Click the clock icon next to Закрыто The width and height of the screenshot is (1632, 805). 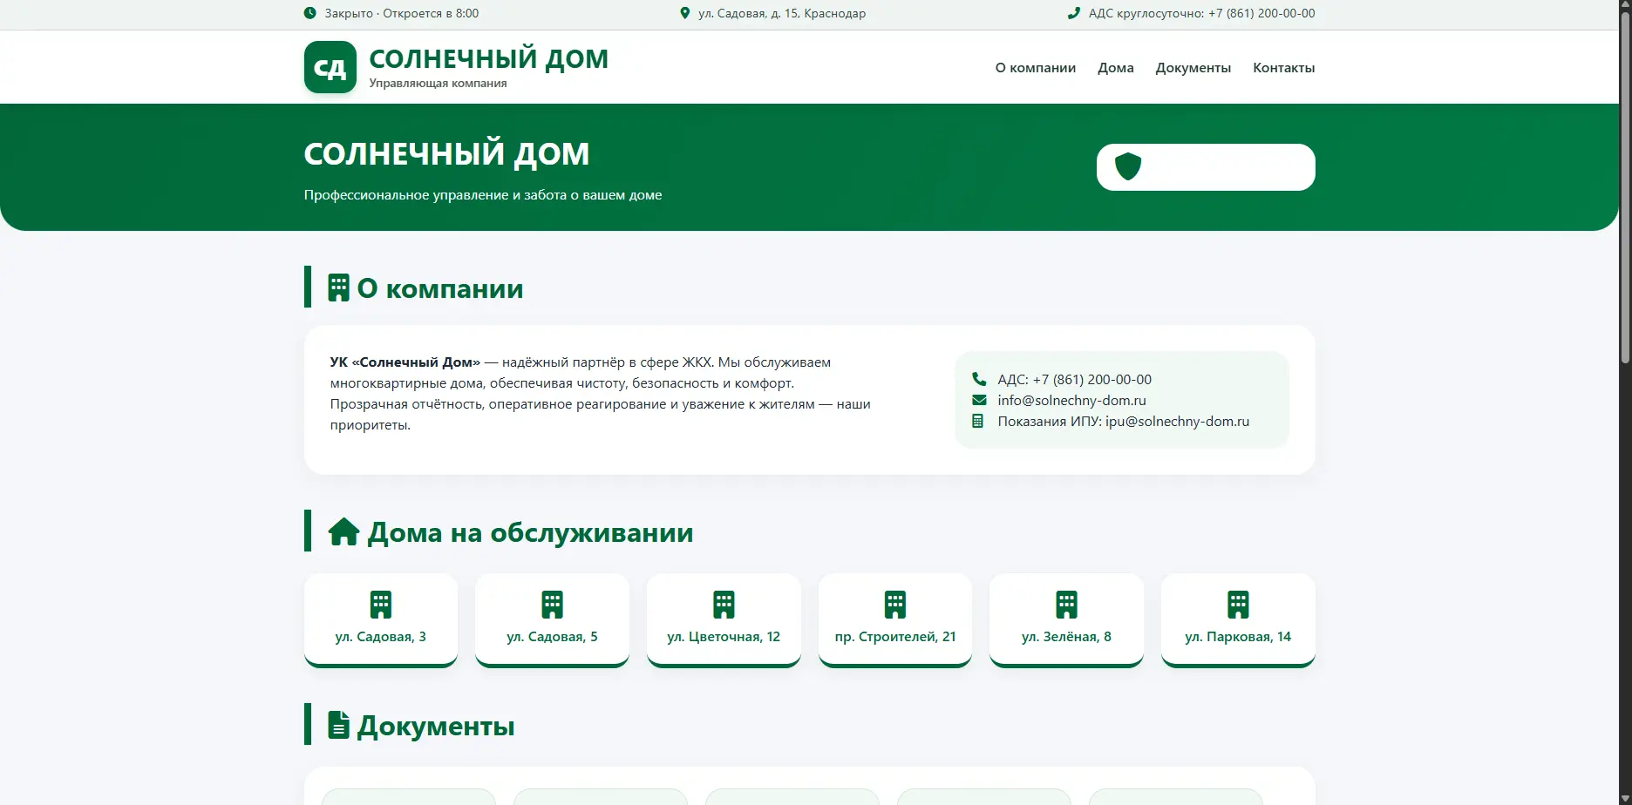click(310, 13)
